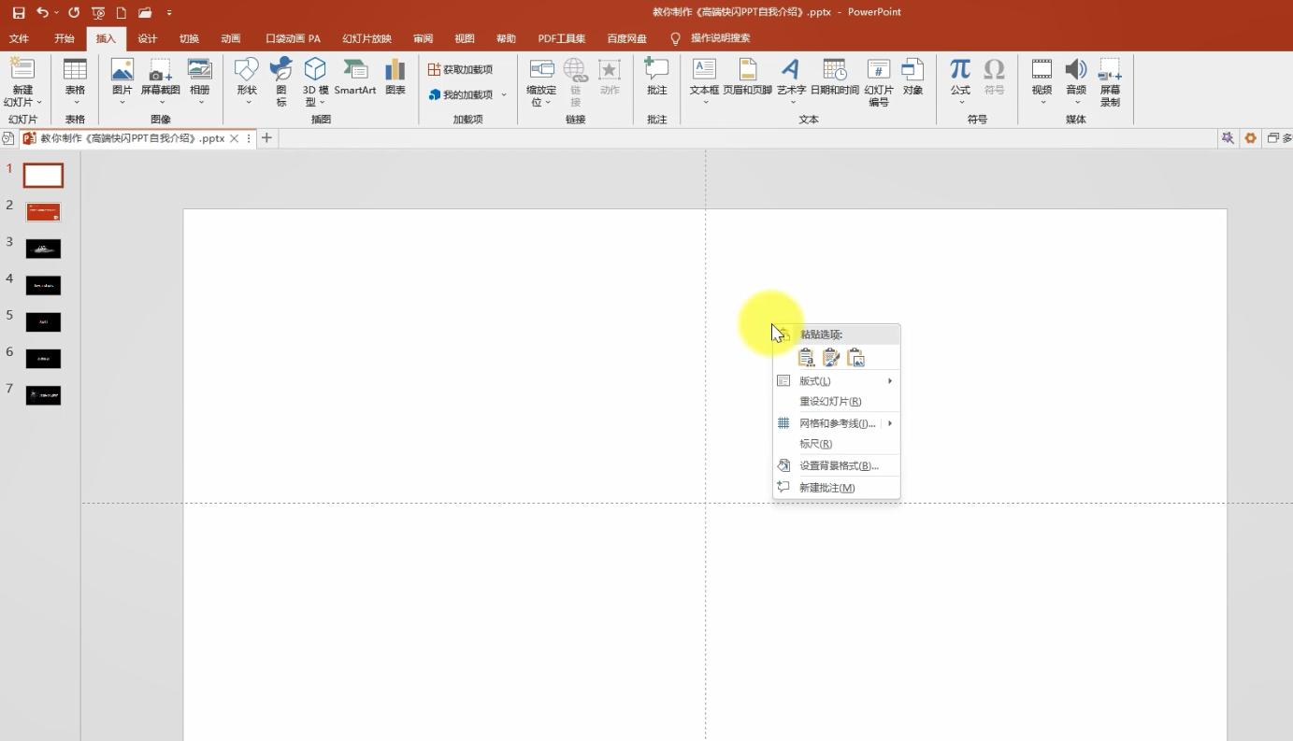Click the save icon in title bar
This screenshot has width=1293, height=741.
pyautogui.click(x=19, y=12)
